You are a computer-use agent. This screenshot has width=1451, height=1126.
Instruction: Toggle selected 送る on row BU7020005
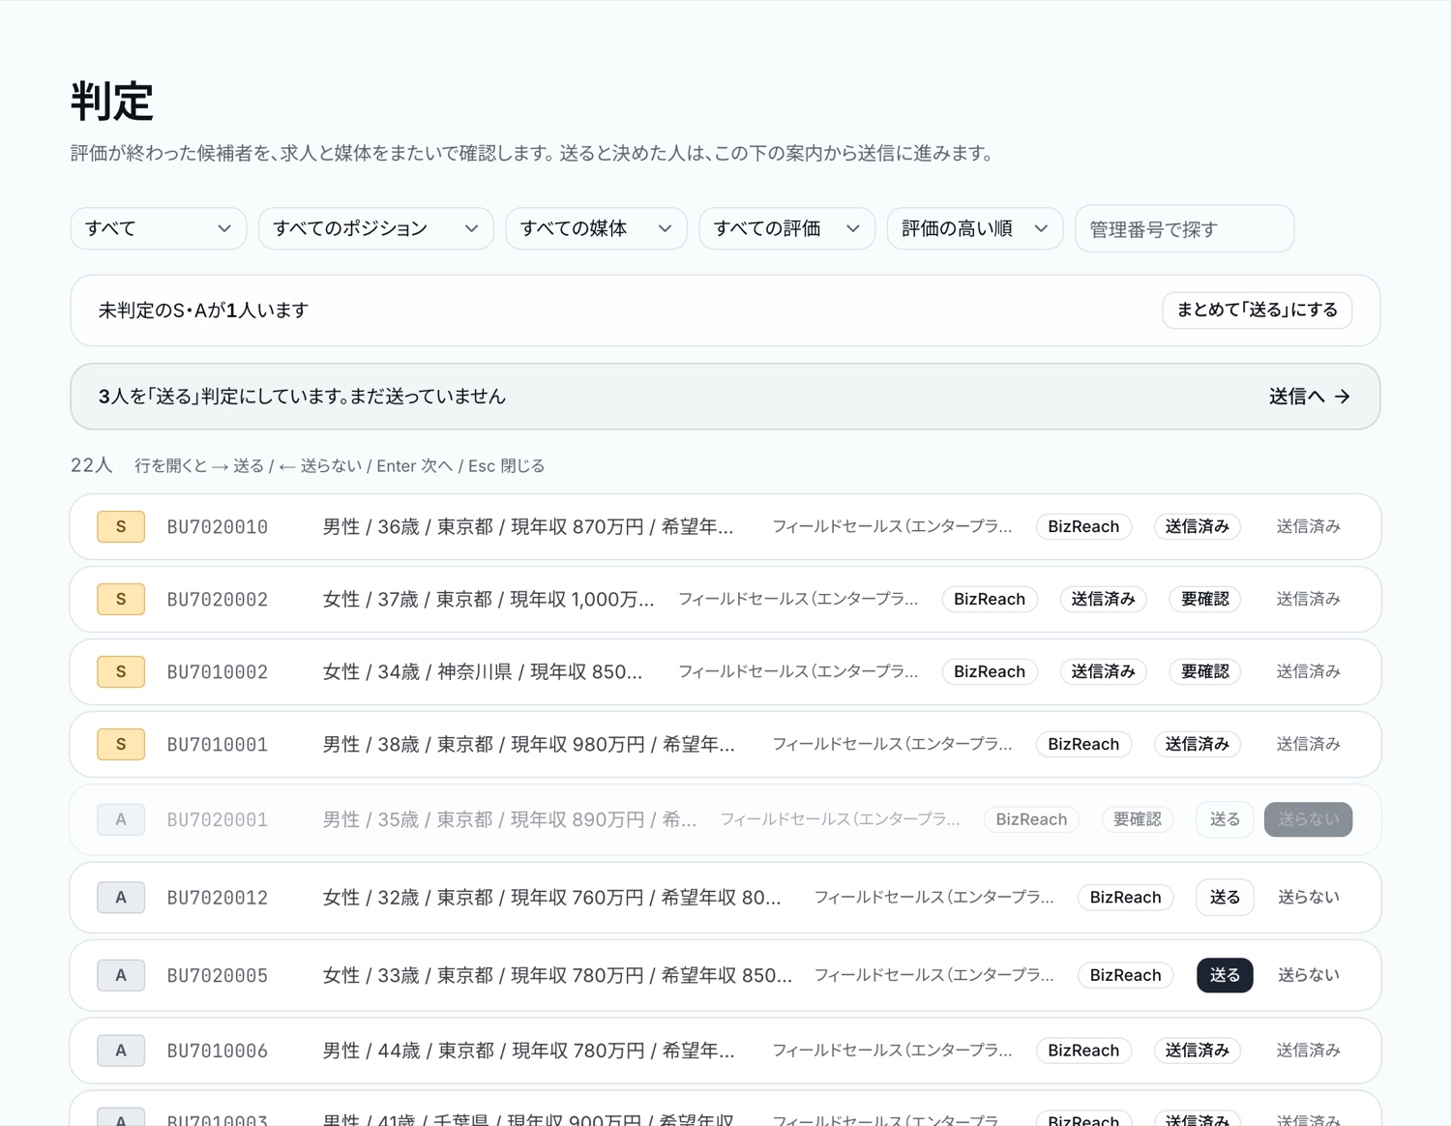point(1225,975)
